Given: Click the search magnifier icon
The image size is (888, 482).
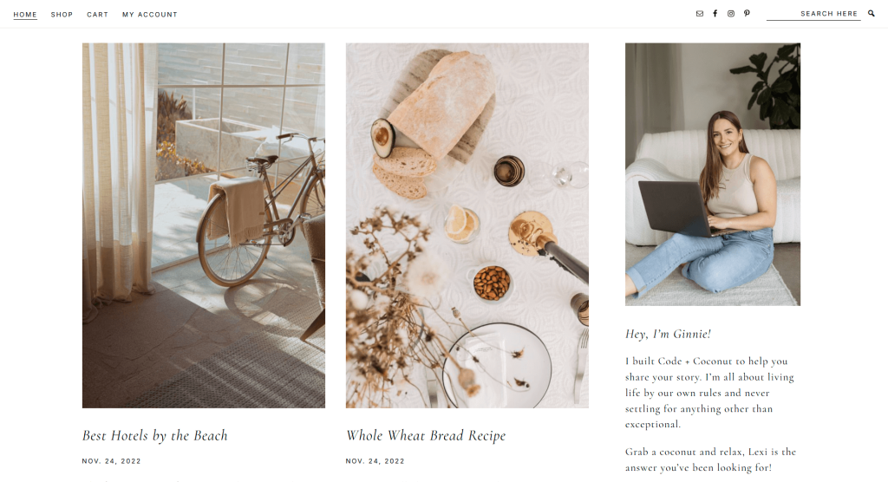Looking at the screenshot, I should click(871, 14).
